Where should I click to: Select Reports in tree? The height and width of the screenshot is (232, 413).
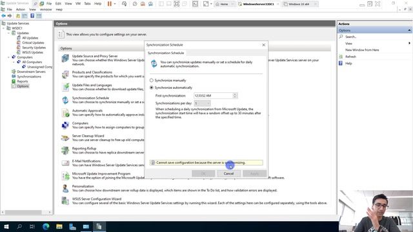click(23, 81)
